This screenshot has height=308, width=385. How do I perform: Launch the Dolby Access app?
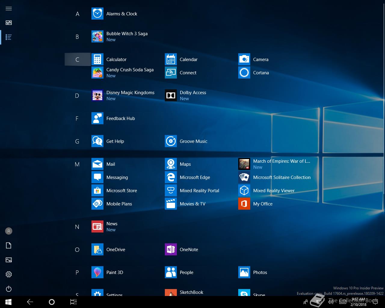click(185, 96)
